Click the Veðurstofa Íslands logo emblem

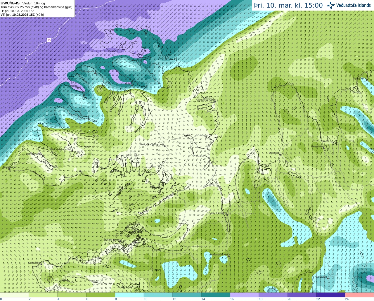point(331,5)
